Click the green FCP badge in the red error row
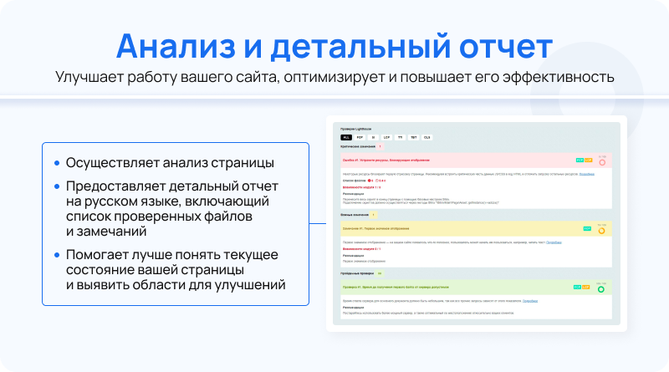Viewport: 669px width, 372px height. [580, 160]
